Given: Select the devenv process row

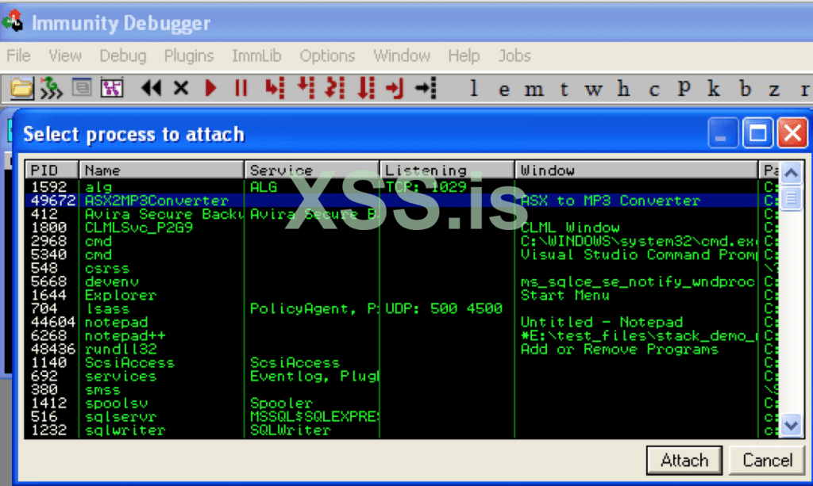Looking at the screenshot, I should (x=402, y=281).
